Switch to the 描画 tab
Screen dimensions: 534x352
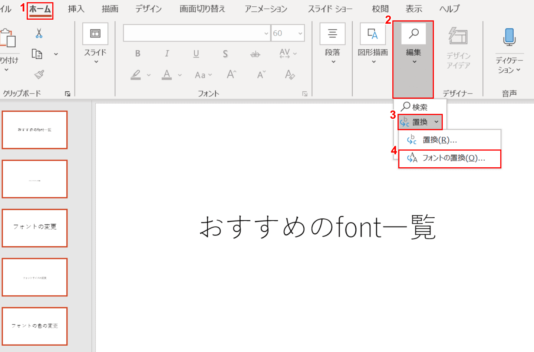pyautogui.click(x=110, y=9)
